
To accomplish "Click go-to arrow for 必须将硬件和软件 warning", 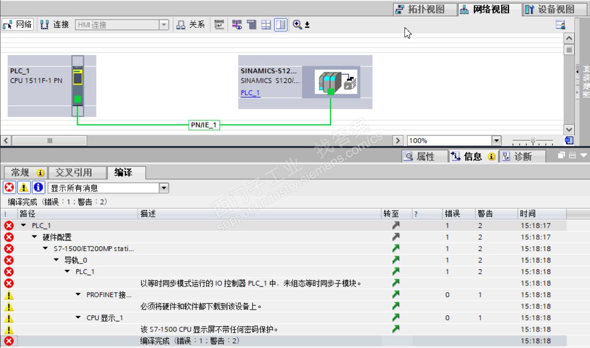I will 396,306.
